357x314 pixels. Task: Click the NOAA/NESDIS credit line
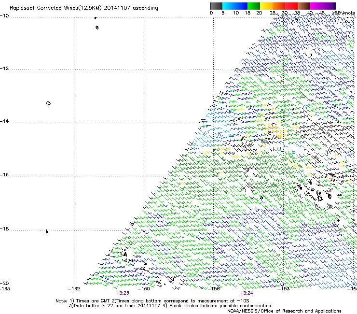(x=284, y=311)
